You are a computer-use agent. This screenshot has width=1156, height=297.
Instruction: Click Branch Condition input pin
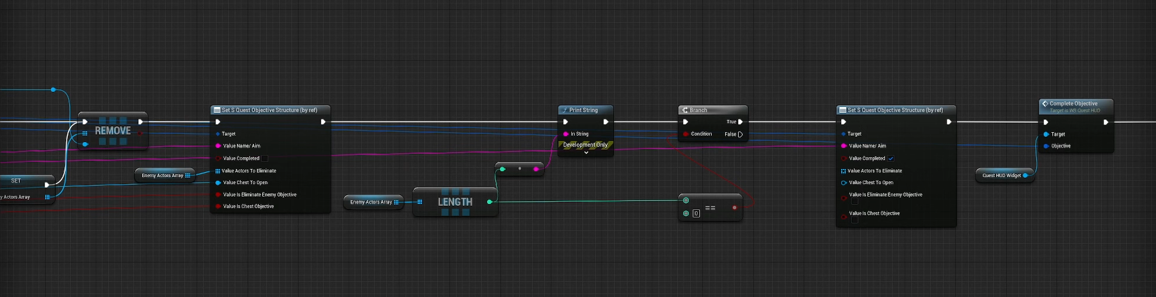(x=686, y=134)
